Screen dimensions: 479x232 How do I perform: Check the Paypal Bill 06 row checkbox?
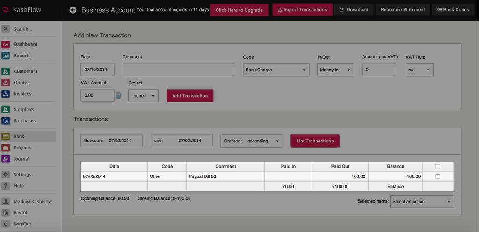point(437,176)
